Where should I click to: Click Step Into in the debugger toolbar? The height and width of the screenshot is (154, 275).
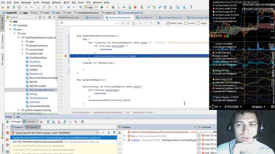(53, 121)
